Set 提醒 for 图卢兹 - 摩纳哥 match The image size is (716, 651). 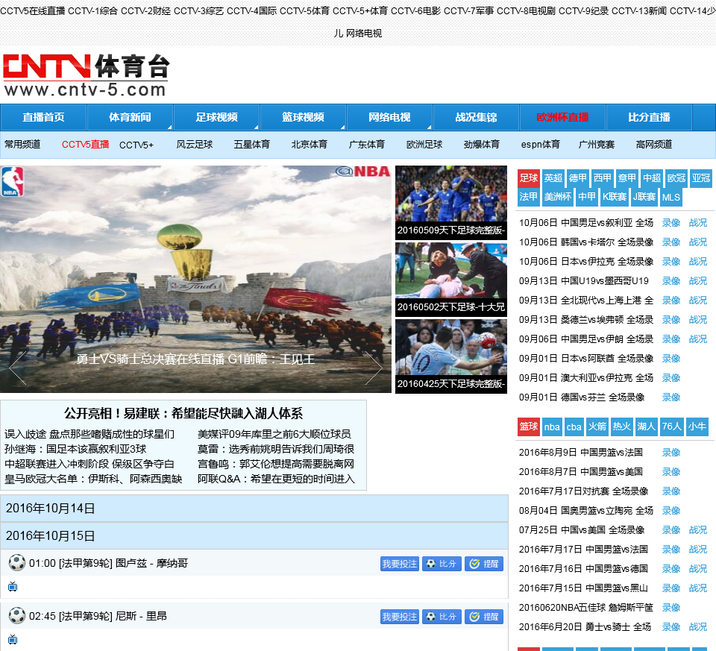pos(484,564)
